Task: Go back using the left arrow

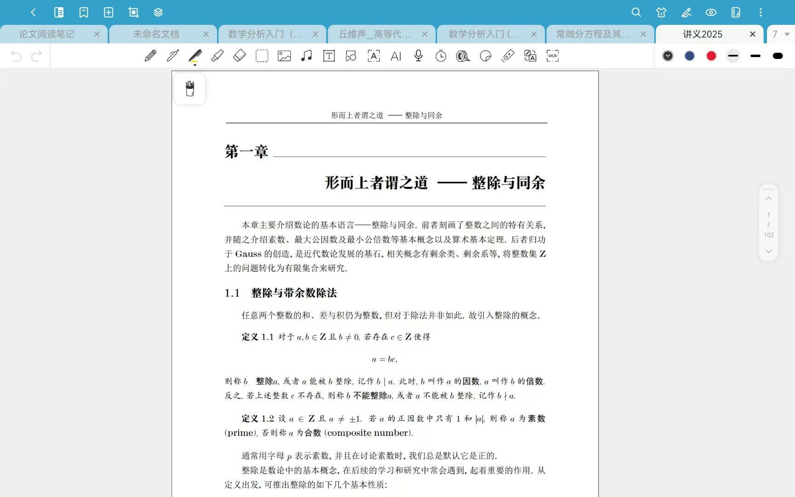Action: tap(33, 12)
